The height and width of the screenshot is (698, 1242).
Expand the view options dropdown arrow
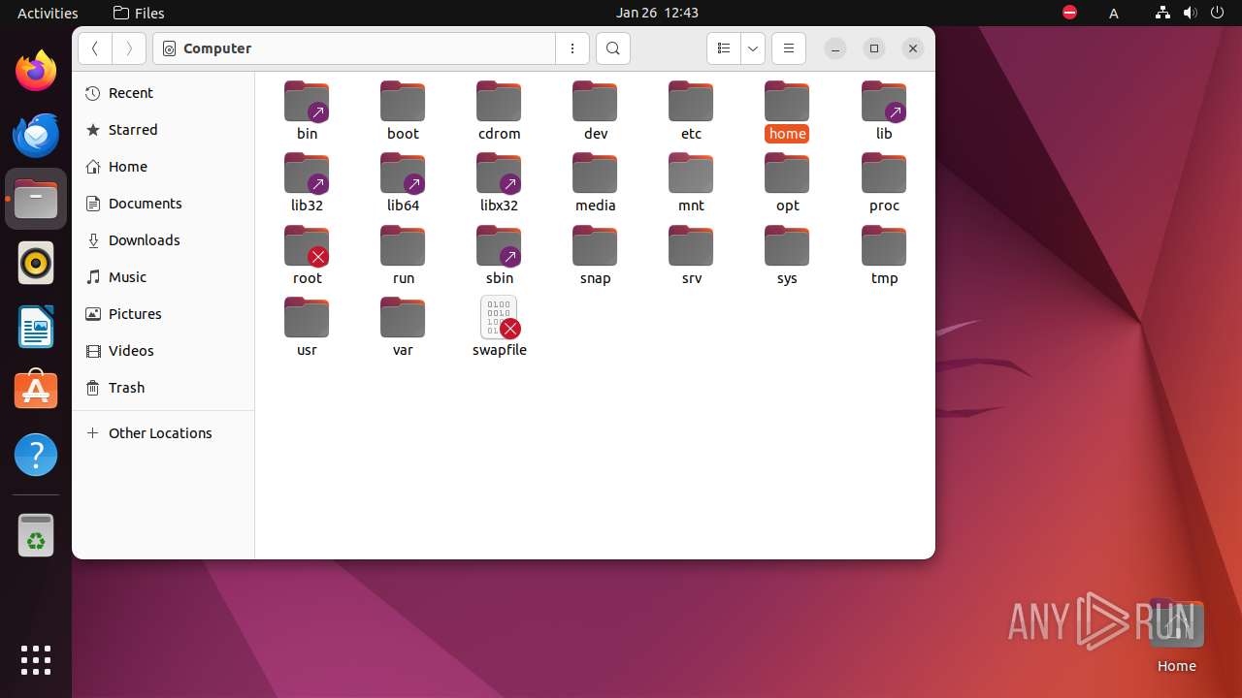click(753, 48)
